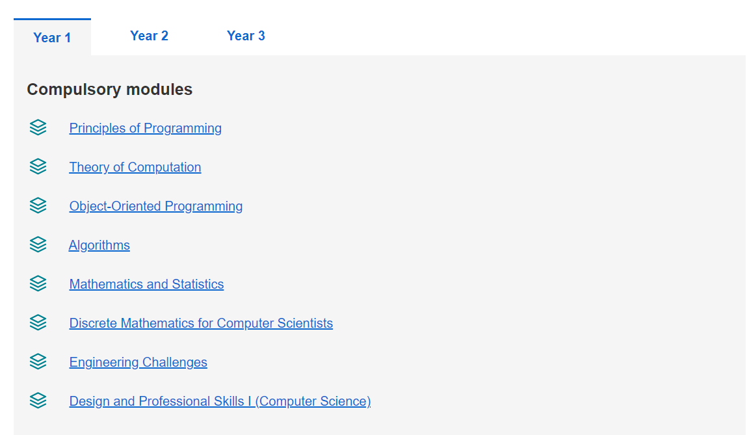
Task: Click the layers icon beside Object-Oriented Programming
Action: click(38, 205)
